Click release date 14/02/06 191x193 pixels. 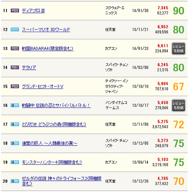pyautogui.click(x=140, y=68)
